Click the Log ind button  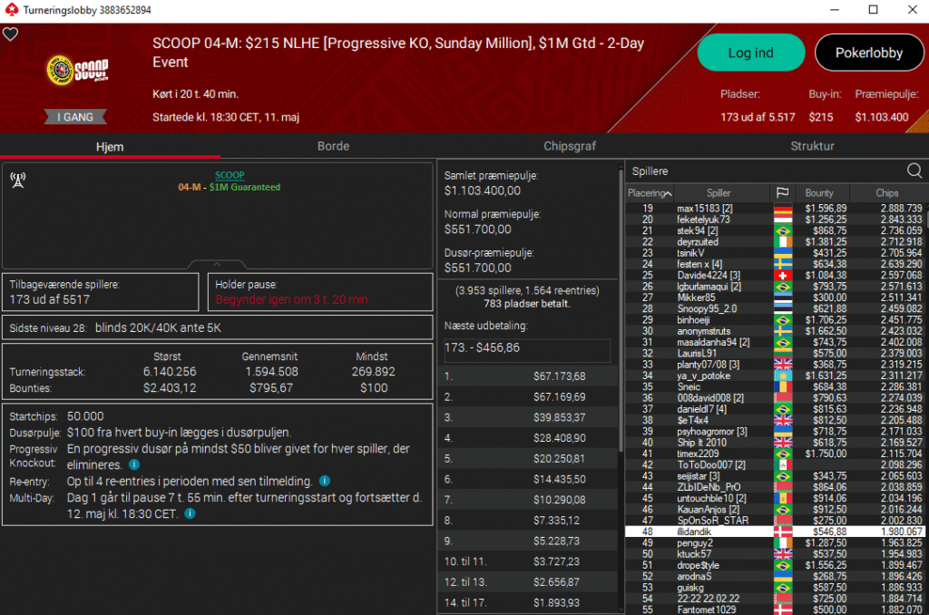click(x=750, y=53)
